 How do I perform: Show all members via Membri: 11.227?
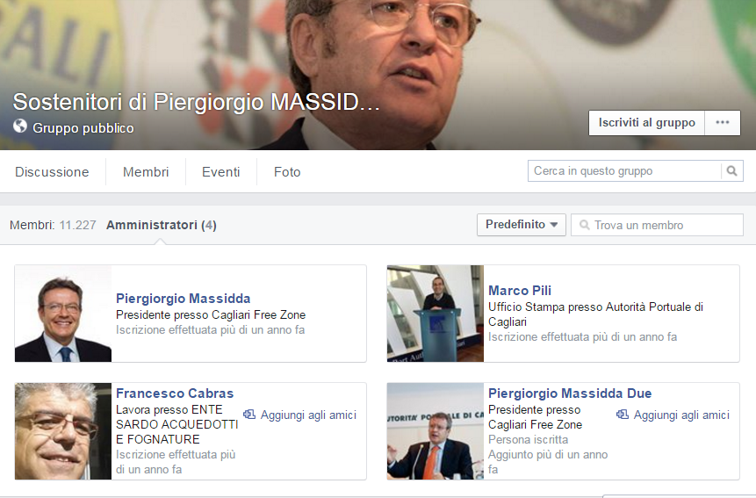pyautogui.click(x=53, y=225)
